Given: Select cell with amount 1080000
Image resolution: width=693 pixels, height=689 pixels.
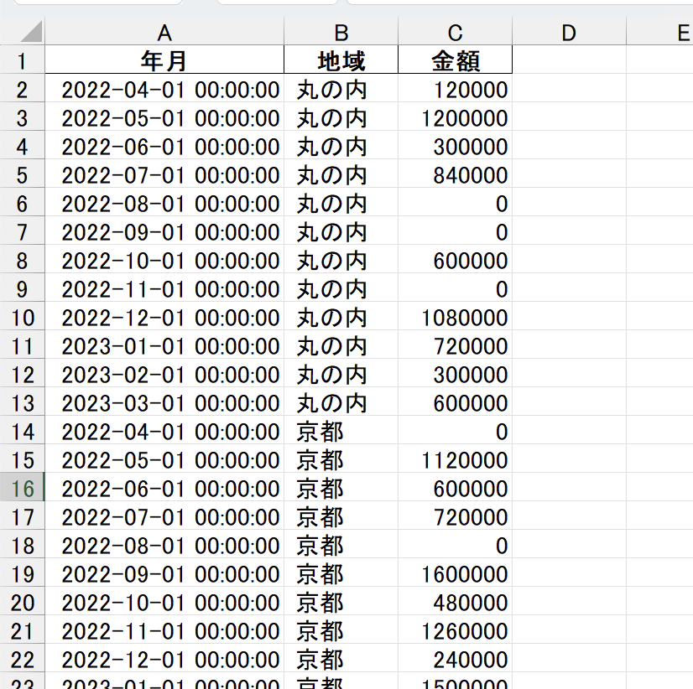Looking at the screenshot, I should (x=456, y=316).
